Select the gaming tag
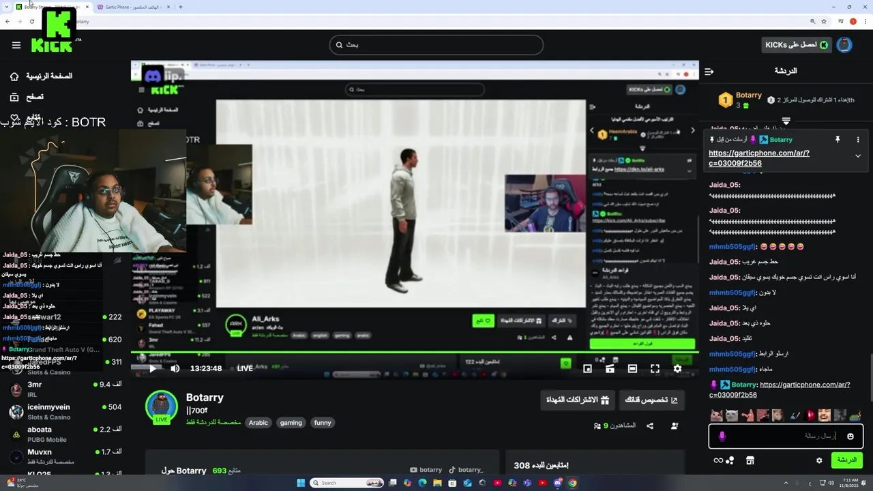This screenshot has height=491, width=873. pyautogui.click(x=291, y=423)
